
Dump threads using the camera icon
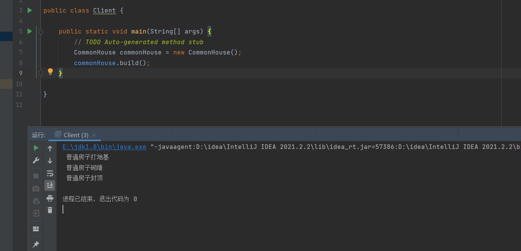click(36, 189)
